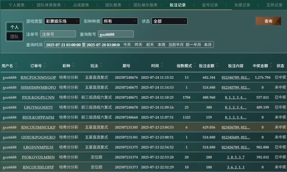This screenshot has height=172, width=287.
Task: View bet content for period 202507240670
Action: pyautogui.click(x=236, y=107)
